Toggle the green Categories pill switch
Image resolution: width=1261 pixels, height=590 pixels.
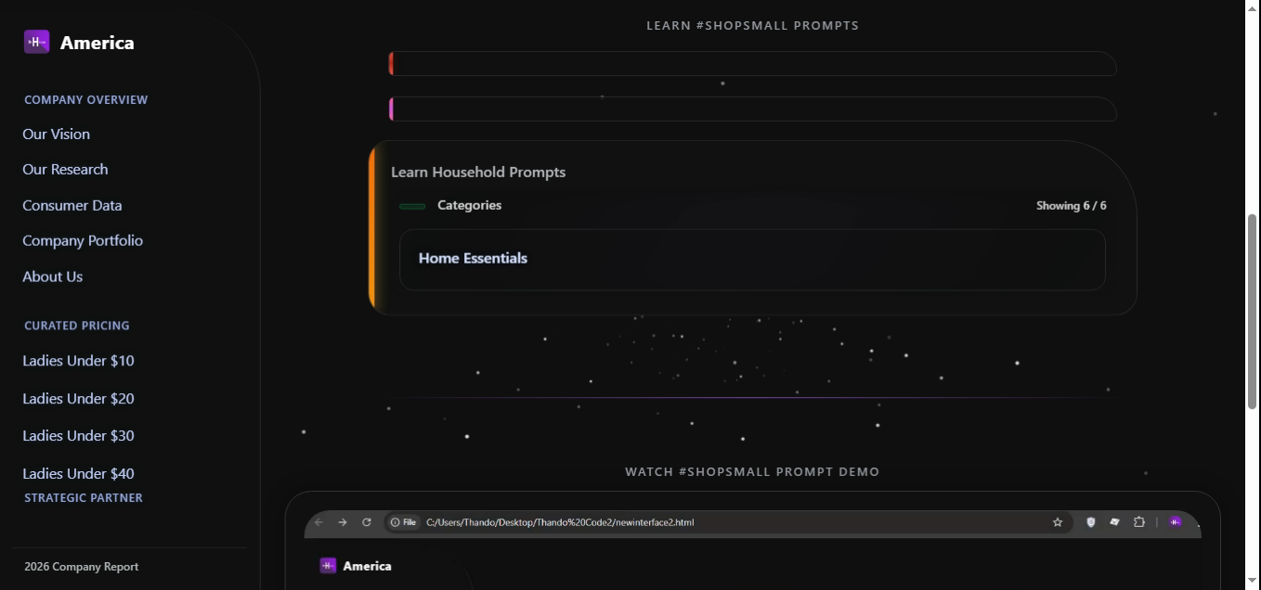tap(412, 206)
